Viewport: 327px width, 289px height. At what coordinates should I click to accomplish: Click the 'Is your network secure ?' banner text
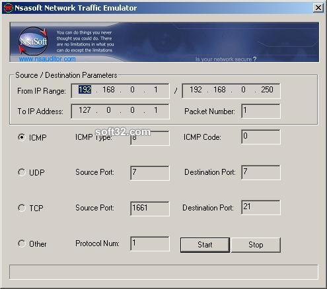coord(226,59)
